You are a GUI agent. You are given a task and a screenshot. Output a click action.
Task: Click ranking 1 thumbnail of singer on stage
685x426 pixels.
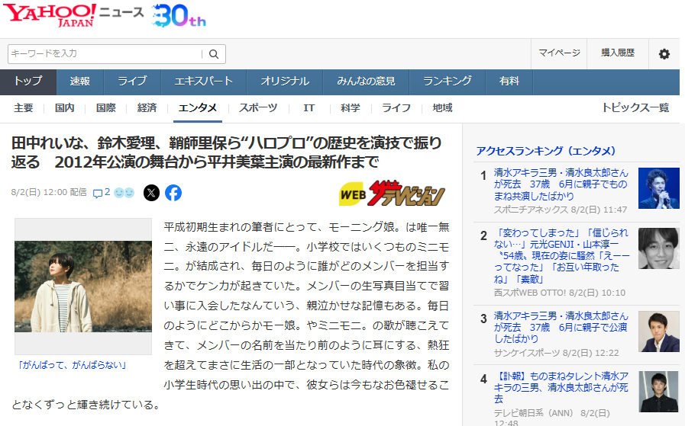click(659, 188)
